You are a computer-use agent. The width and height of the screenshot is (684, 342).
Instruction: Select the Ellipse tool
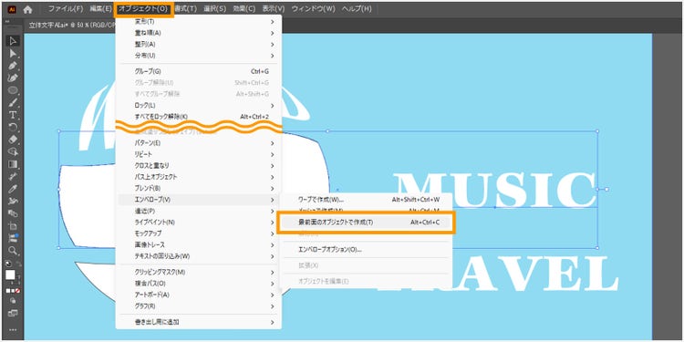[x=13, y=90]
